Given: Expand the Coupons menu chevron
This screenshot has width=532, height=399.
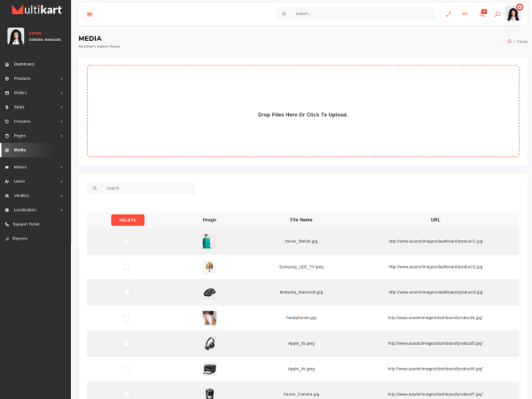Looking at the screenshot, I should [61, 121].
